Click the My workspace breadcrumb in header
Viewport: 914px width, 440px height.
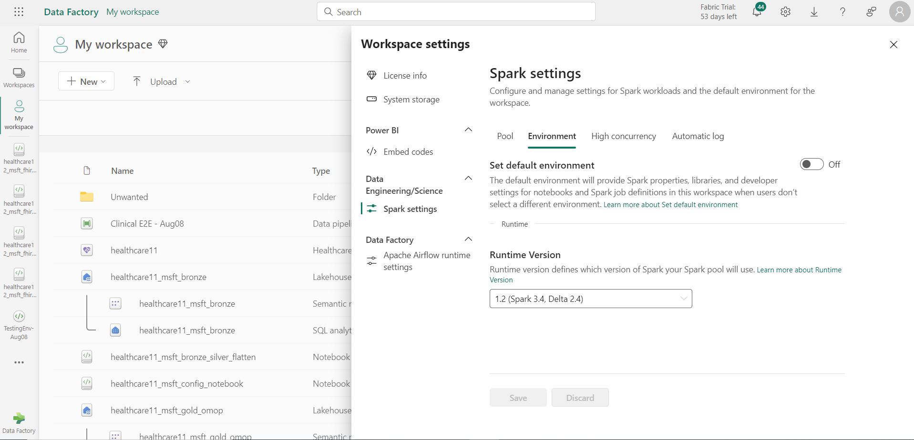point(133,12)
